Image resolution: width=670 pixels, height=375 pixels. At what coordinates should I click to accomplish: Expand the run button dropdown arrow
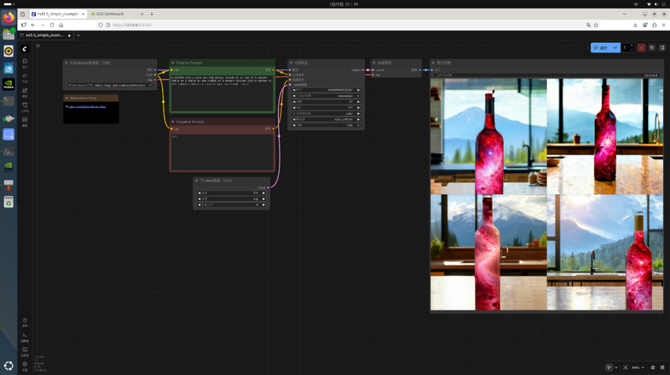point(615,48)
